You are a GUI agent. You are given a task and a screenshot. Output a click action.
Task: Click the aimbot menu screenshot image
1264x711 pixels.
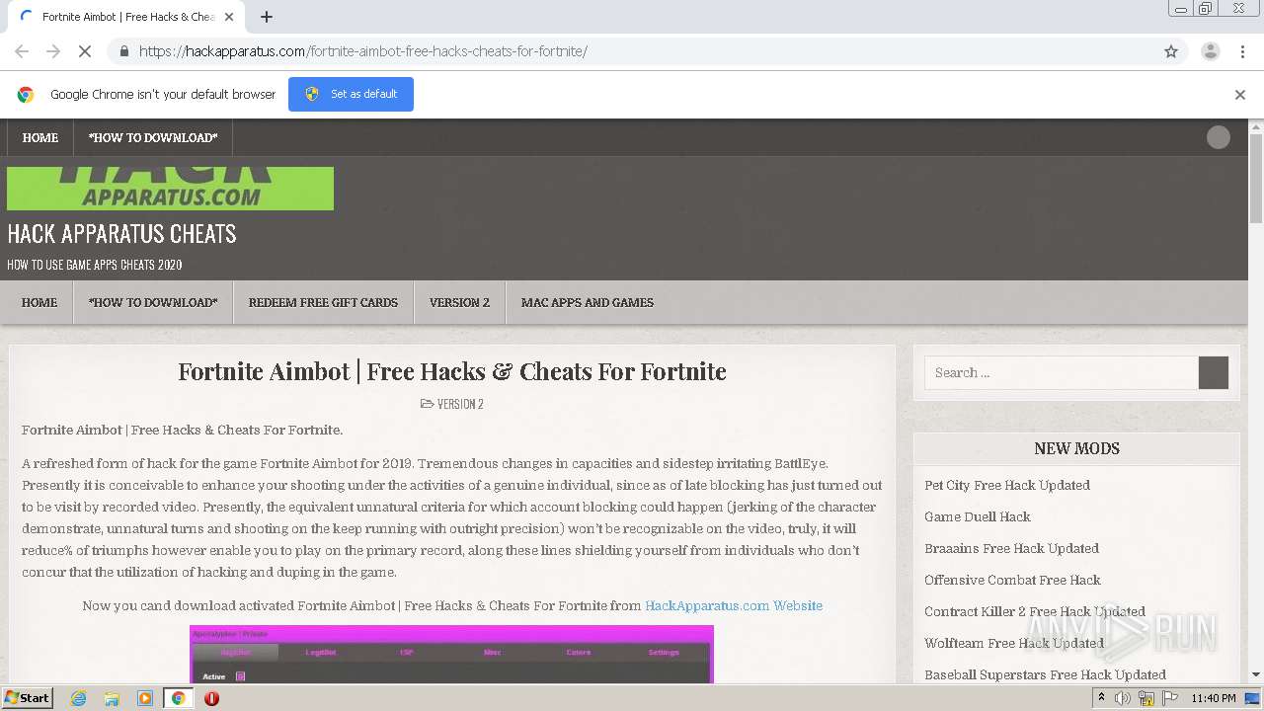[x=451, y=654]
